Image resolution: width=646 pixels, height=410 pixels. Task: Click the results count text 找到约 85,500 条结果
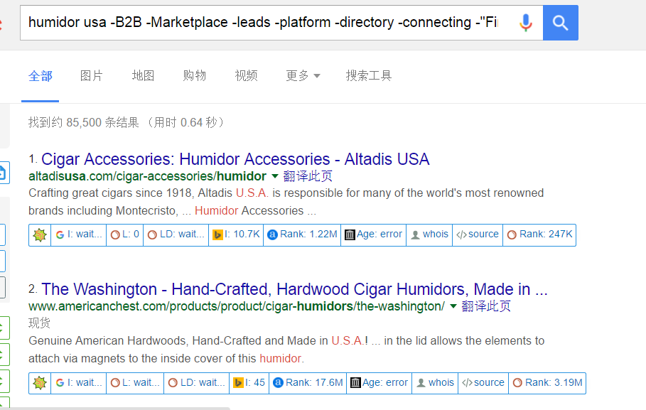(84, 122)
